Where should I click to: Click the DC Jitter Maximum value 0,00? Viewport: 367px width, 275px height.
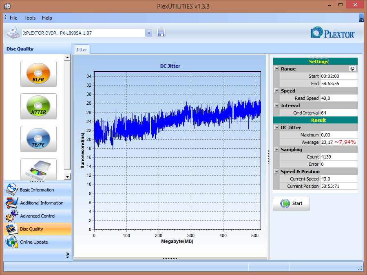click(x=339, y=135)
